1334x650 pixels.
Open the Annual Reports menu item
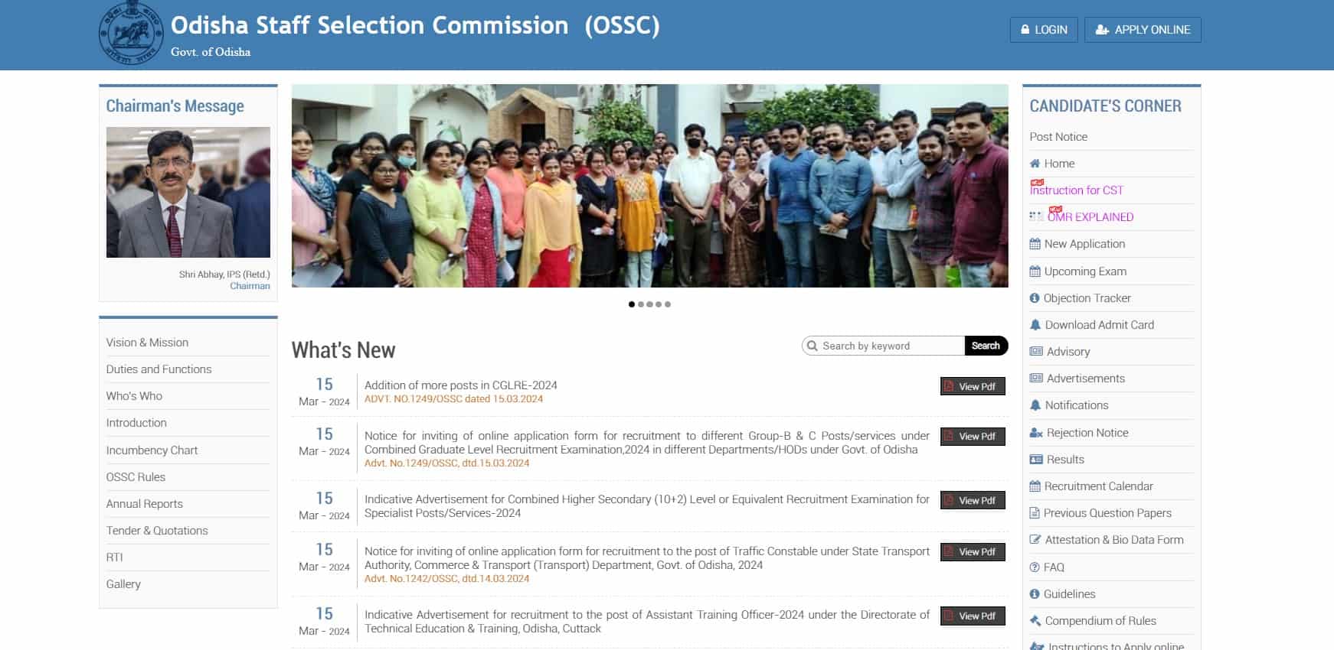(144, 504)
